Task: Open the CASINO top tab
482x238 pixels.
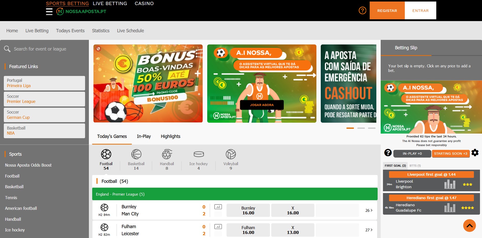Action: (144, 4)
